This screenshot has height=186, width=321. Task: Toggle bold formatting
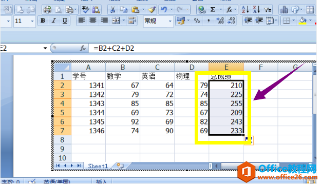pos(43,20)
